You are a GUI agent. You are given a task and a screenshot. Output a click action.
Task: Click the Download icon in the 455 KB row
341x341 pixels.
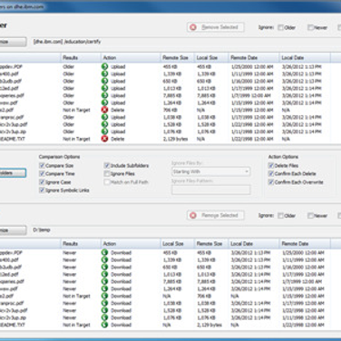(104, 253)
